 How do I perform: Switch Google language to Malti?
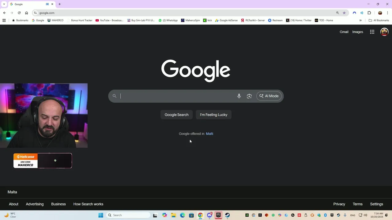point(209,134)
